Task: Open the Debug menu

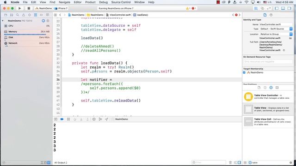Action: (104, 2)
